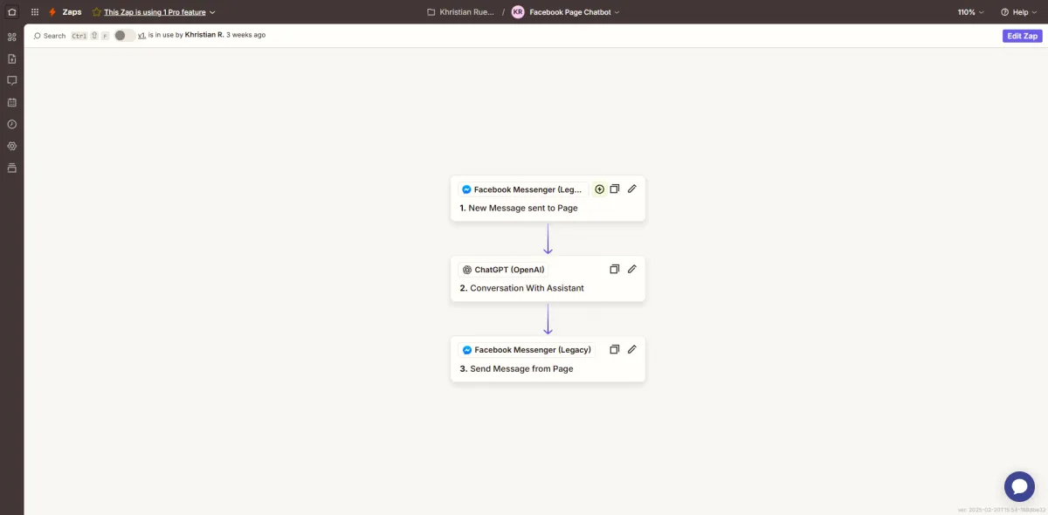Open the Facebook Page Chatbot name dropdown
1048x515 pixels.
575,12
